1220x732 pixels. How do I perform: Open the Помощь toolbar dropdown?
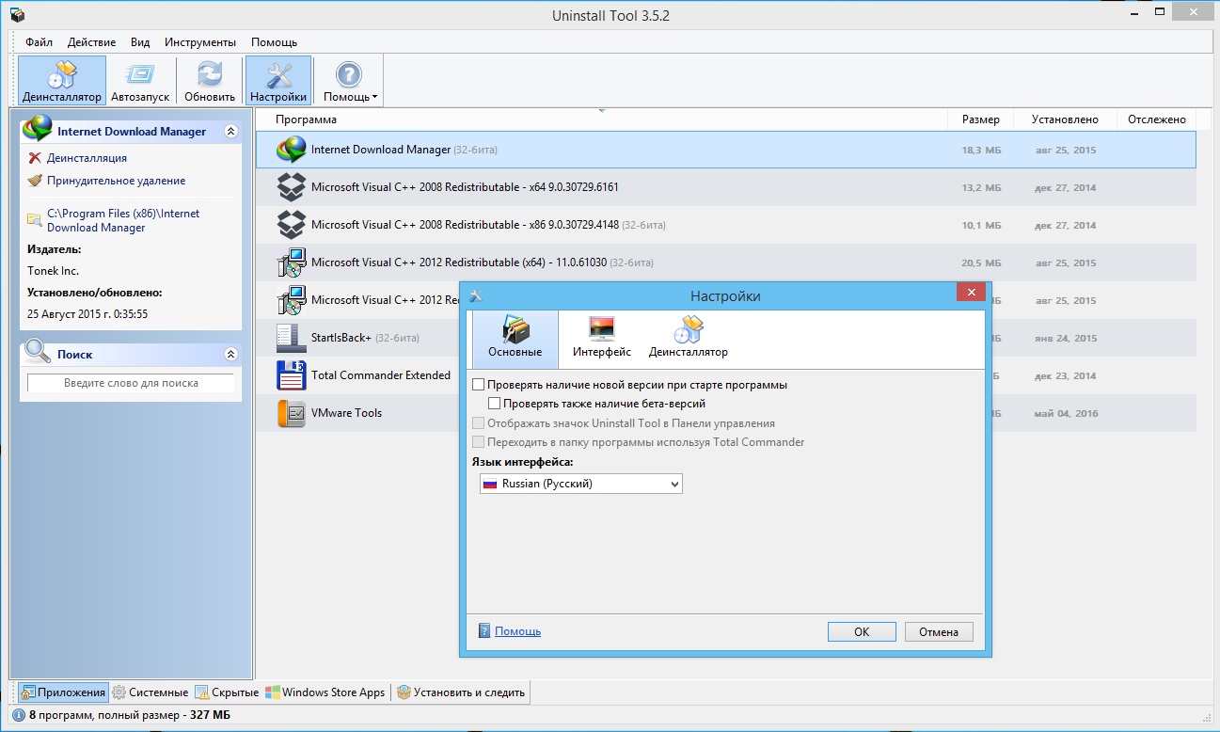pyautogui.click(x=350, y=81)
